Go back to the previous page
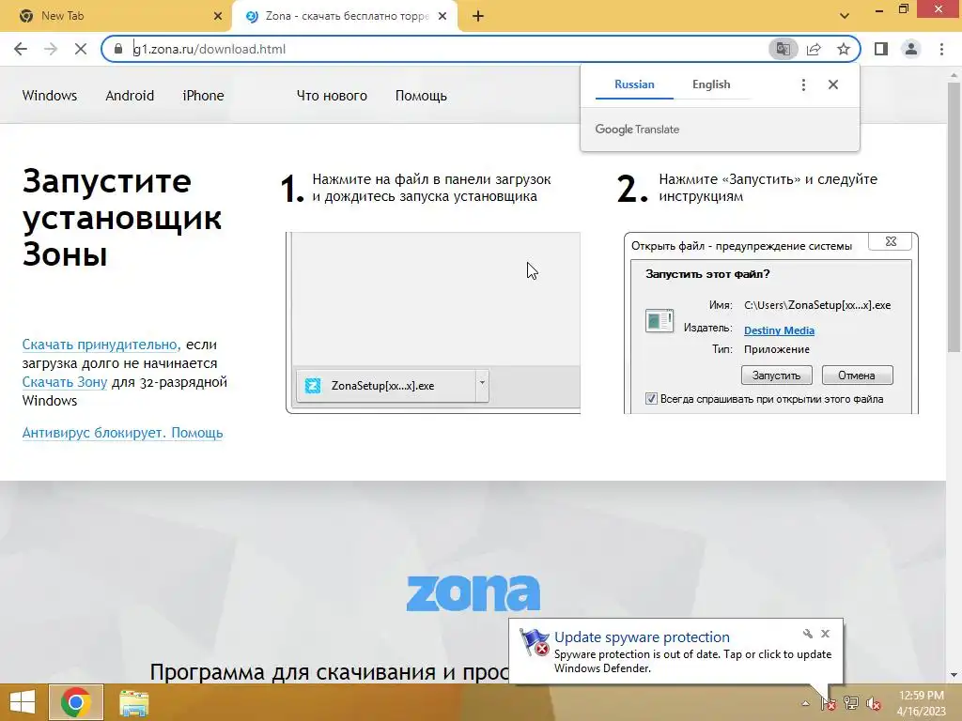The width and height of the screenshot is (962, 721). point(21,49)
